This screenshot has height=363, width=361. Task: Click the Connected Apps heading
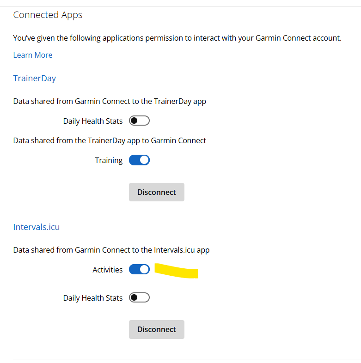coord(48,15)
